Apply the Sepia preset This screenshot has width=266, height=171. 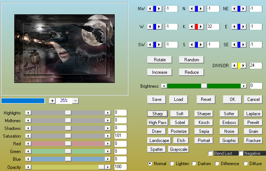(204, 131)
